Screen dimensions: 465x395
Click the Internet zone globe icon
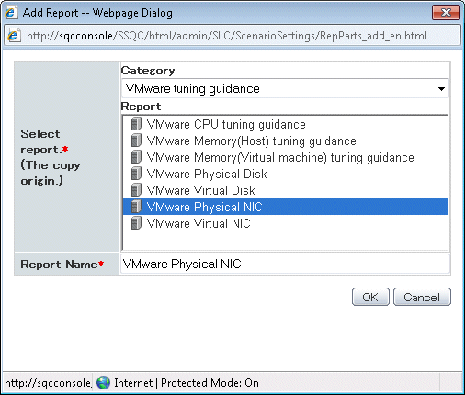pyautogui.click(x=103, y=383)
